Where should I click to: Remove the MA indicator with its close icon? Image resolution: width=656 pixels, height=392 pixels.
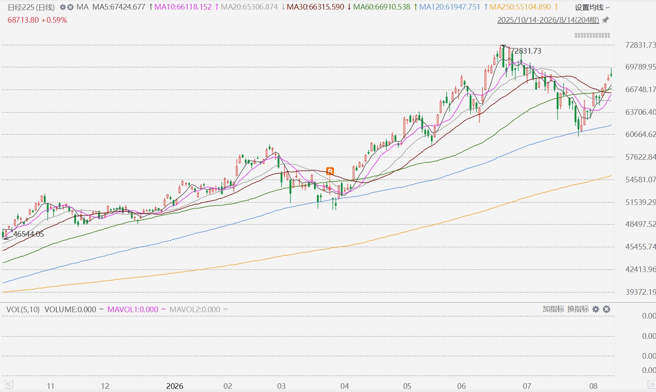point(70,7)
